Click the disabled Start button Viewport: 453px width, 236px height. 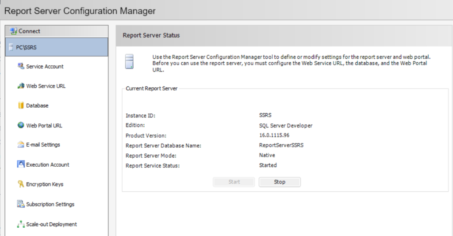coord(234,182)
